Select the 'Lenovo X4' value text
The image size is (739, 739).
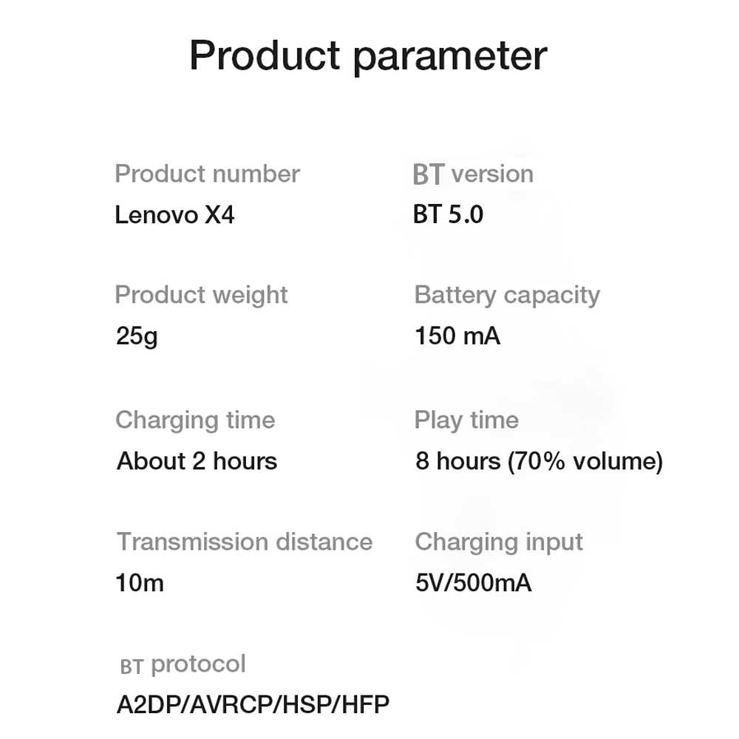(x=174, y=215)
